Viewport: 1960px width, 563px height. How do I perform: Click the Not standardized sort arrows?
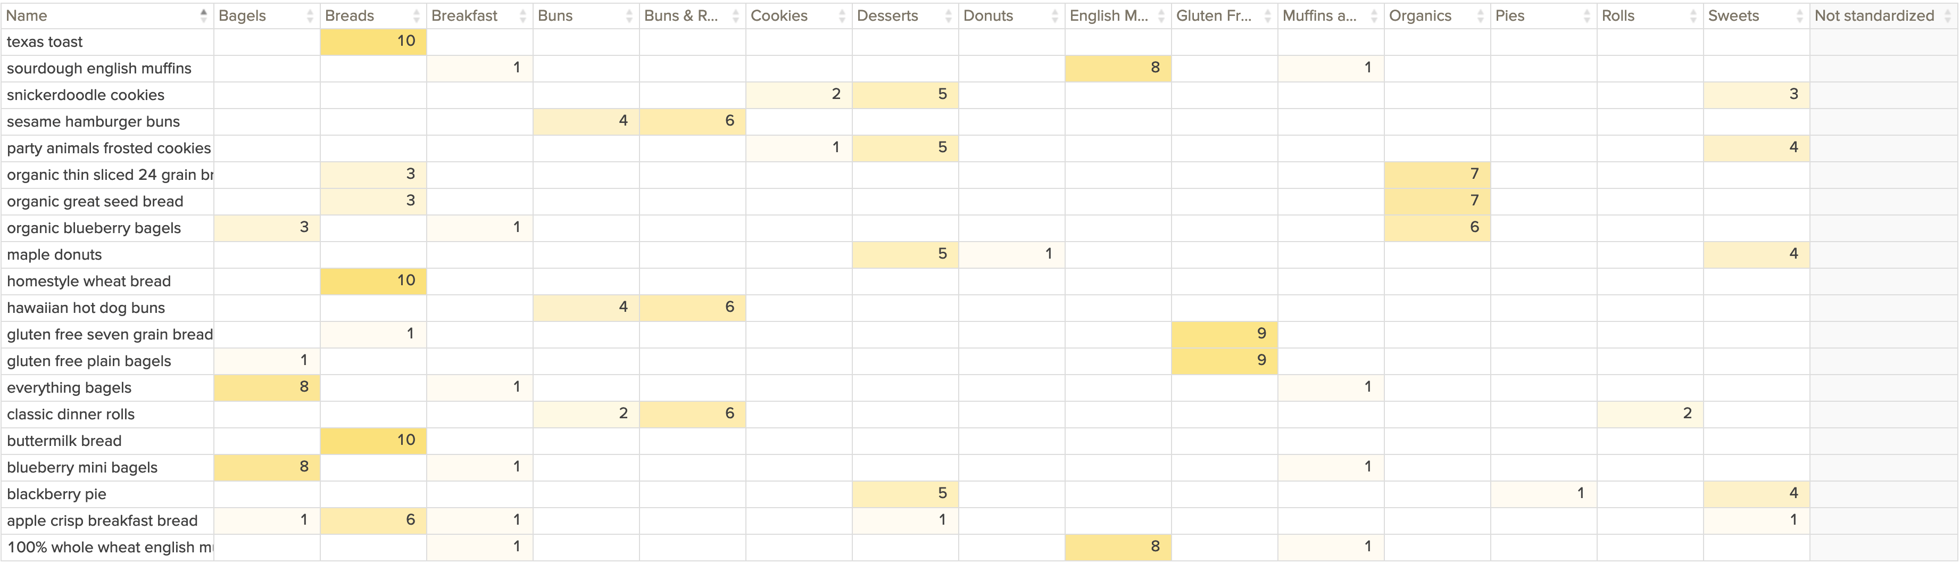click(x=1948, y=16)
